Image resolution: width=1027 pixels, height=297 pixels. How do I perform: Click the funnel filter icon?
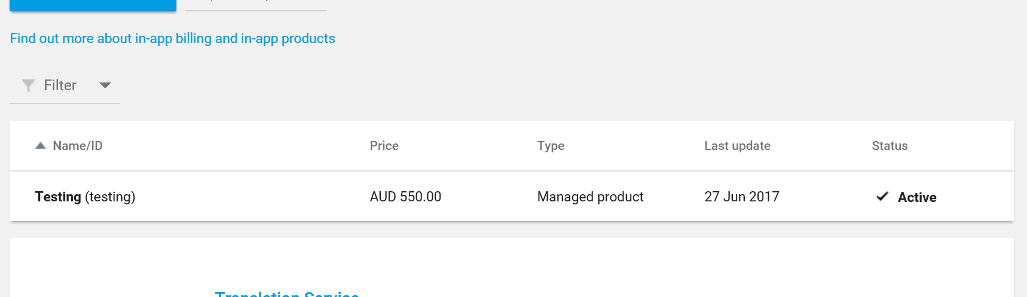pos(28,85)
